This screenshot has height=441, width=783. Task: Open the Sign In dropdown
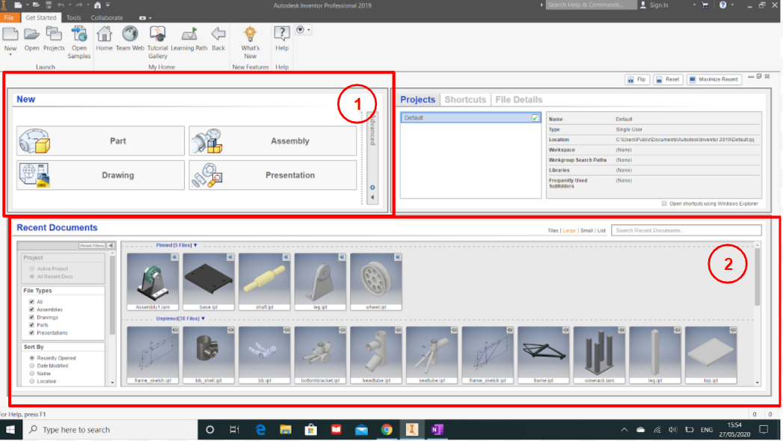coord(694,5)
